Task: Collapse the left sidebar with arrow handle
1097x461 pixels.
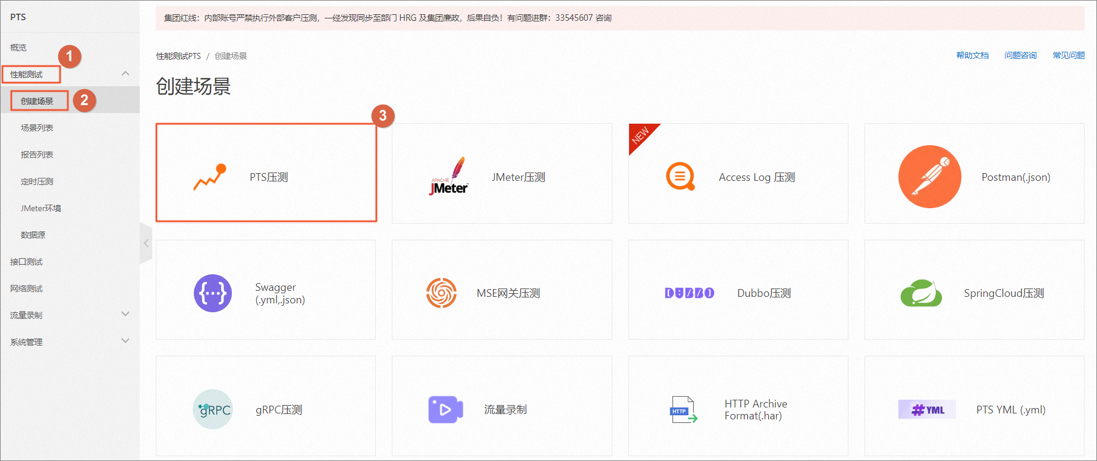Action: click(x=146, y=243)
